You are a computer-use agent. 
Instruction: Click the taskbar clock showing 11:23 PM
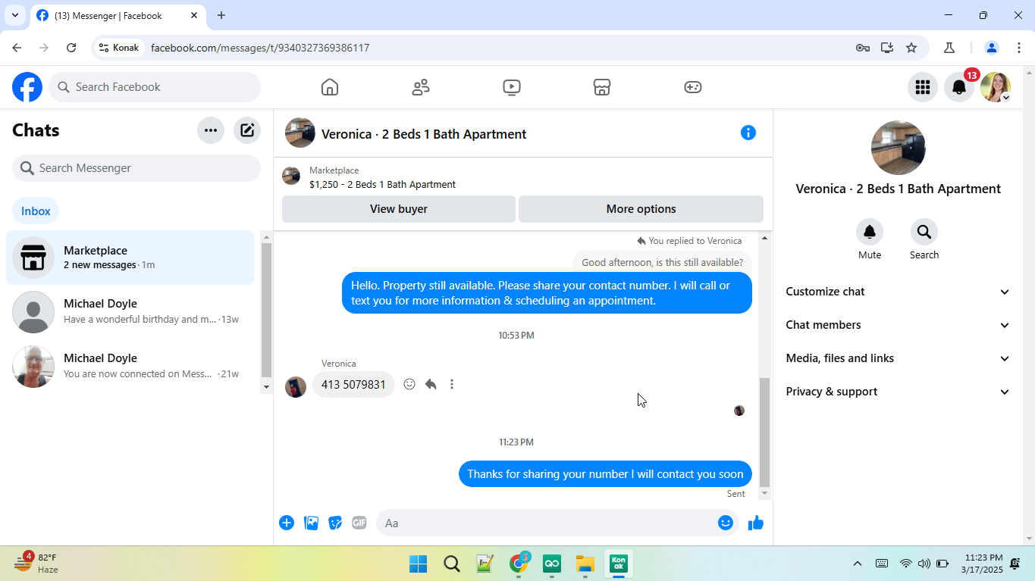[982, 564]
